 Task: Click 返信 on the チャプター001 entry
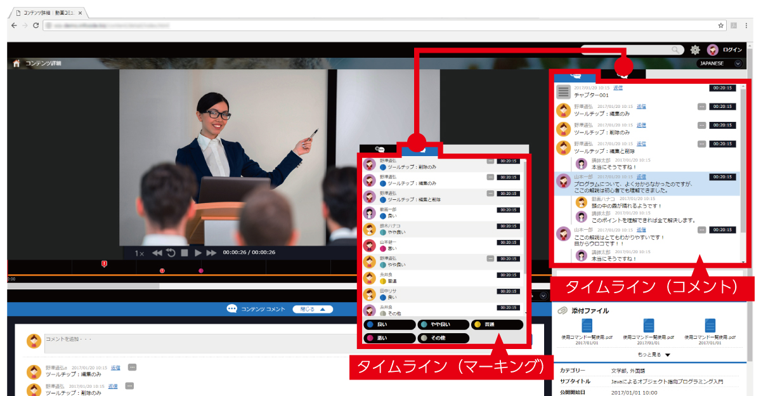[618, 88]
